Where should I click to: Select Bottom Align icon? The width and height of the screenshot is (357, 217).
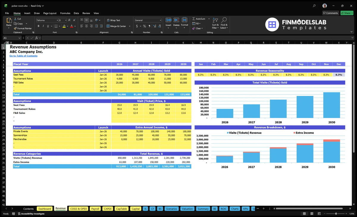tap(91, 20)
